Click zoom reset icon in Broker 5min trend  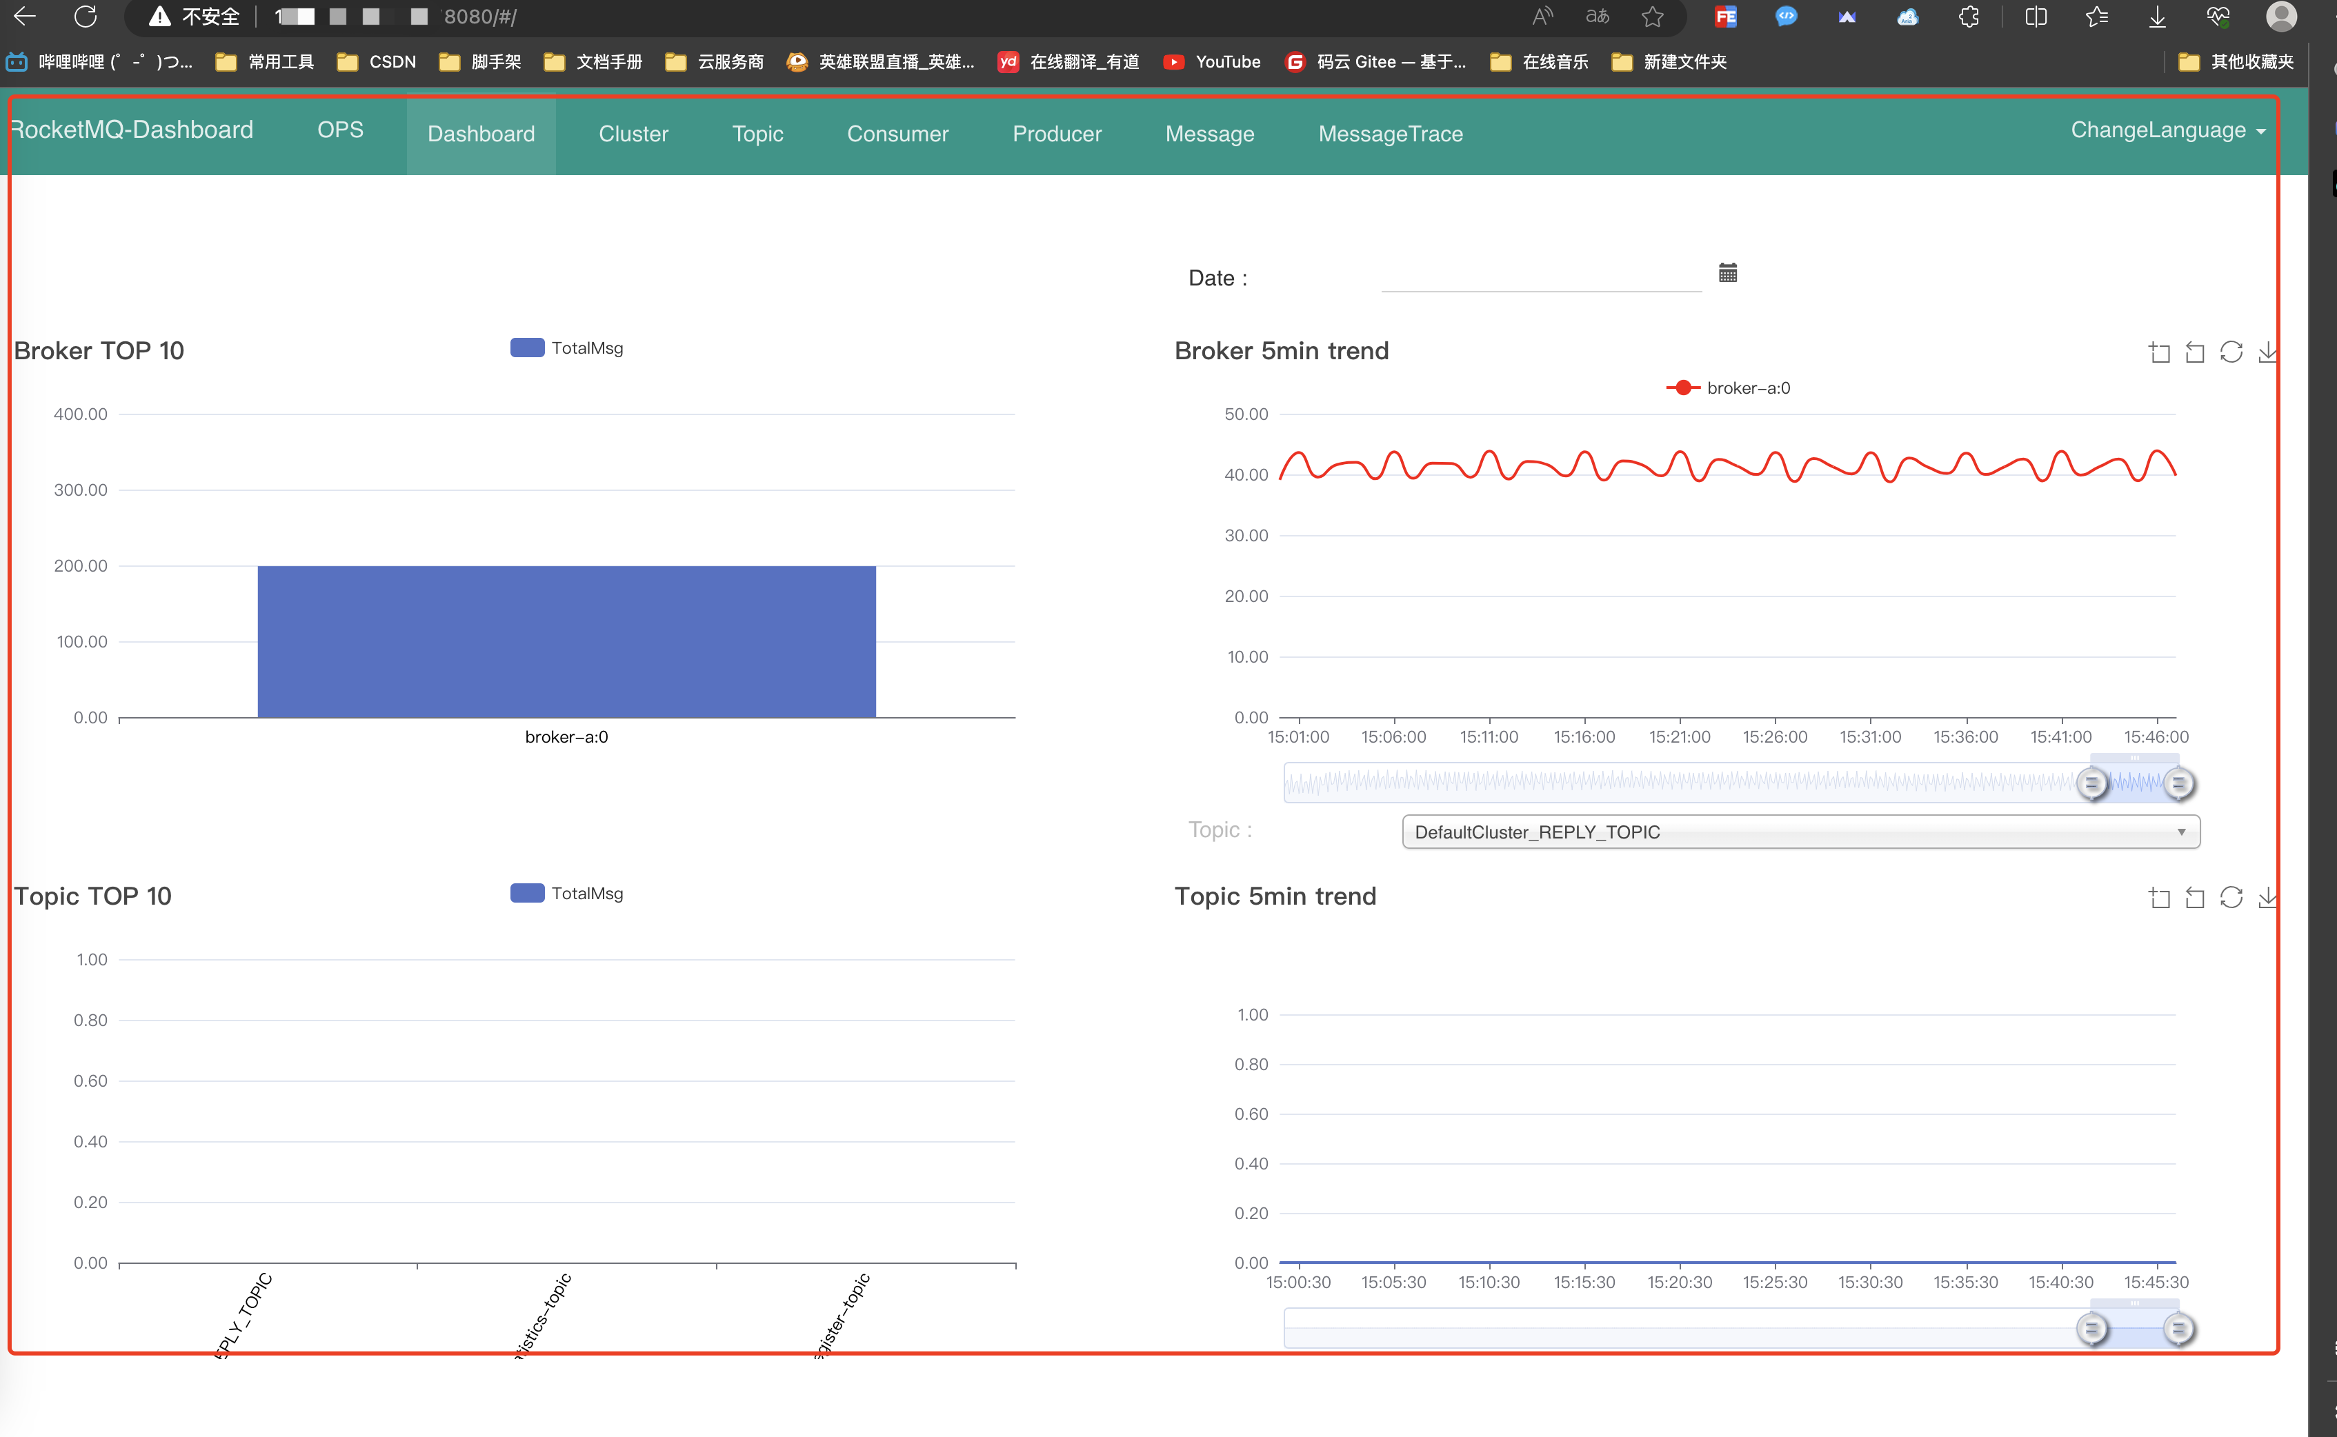pyautogui.click(x=2194, y=352)
